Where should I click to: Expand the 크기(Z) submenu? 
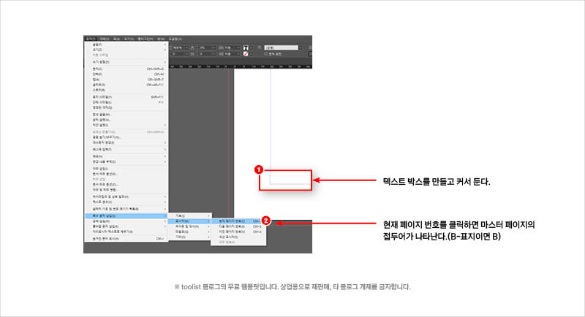pos(126,50)
